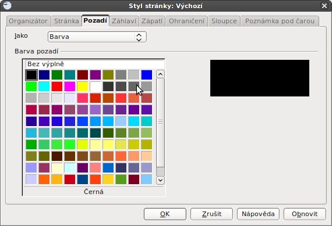Open help via Nápověda button
Screen dimensions: 332x226
coord(258,214)
